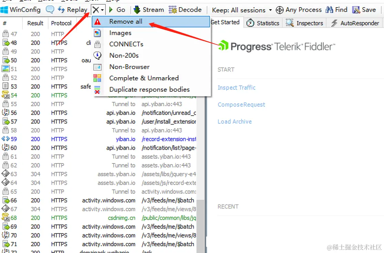Choose Non-Browser in the remove menu
Image resolution: width=384 pixels, height=253 pixels.
pos(151,67)
